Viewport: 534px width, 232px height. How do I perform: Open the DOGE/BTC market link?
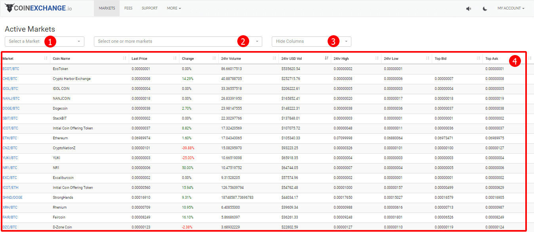[11, 108]
